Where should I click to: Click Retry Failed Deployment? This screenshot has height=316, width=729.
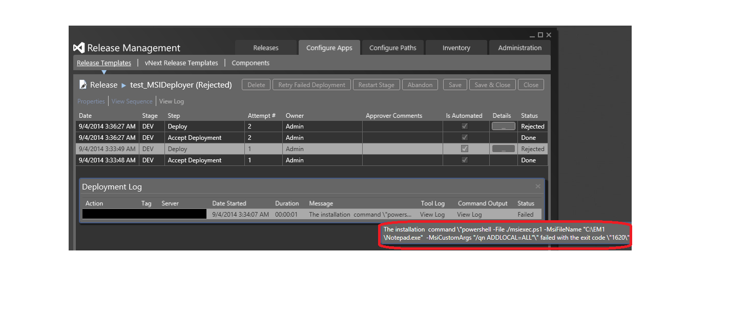312,85
